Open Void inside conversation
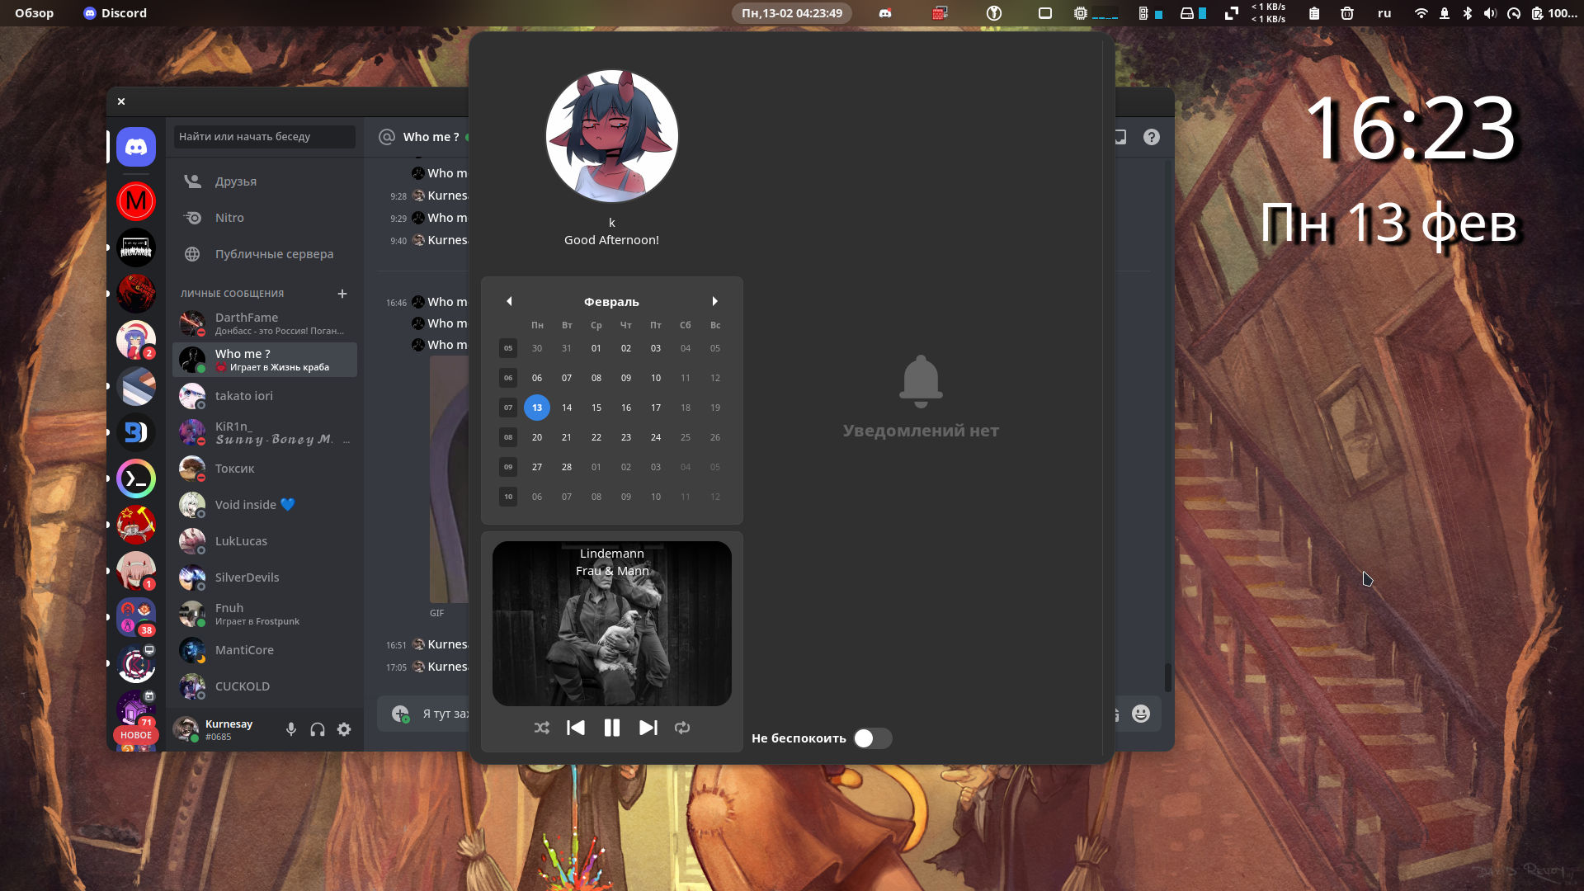Screen dimensions: 1584x891 (265, 505)
